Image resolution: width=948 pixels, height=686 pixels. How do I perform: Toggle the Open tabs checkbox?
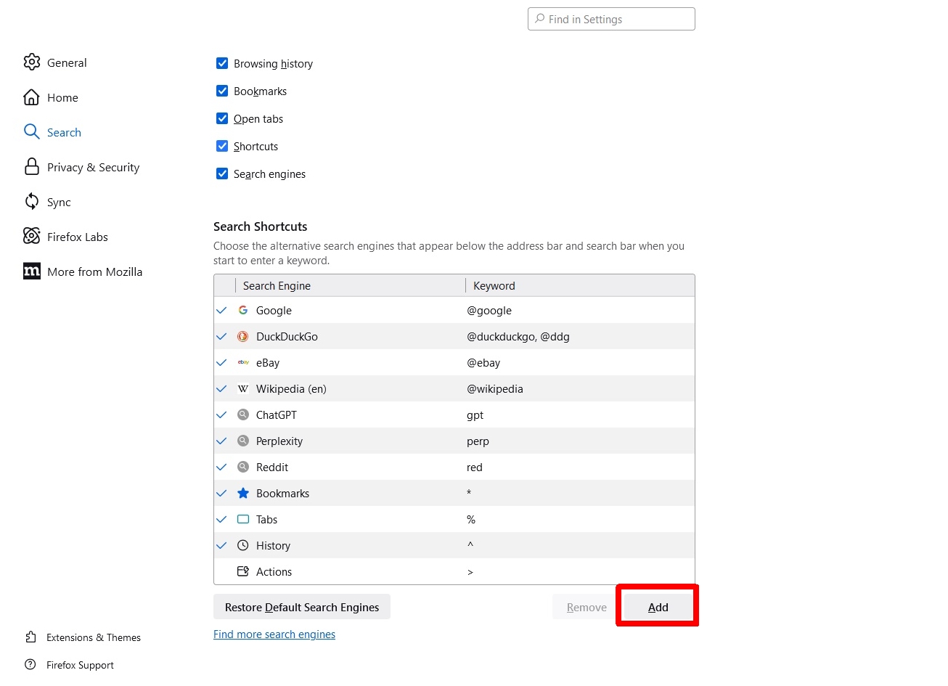tap(222, 119)
